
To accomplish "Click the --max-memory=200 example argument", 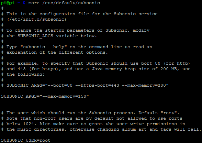I will click(x=144, y=85).
